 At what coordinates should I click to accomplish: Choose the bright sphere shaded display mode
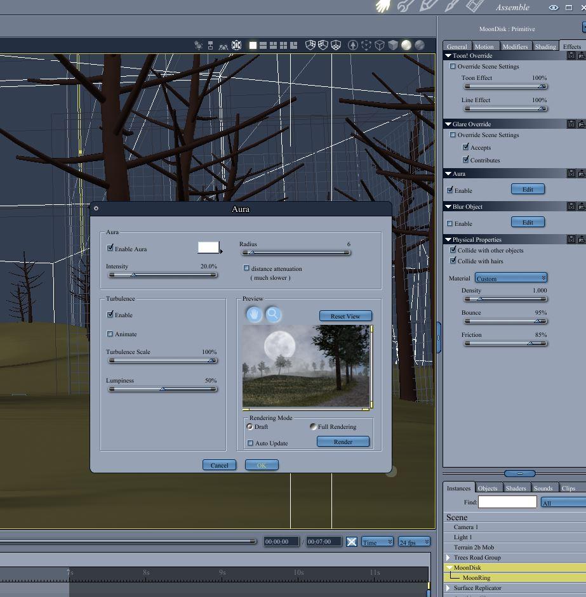coord(406,45)
